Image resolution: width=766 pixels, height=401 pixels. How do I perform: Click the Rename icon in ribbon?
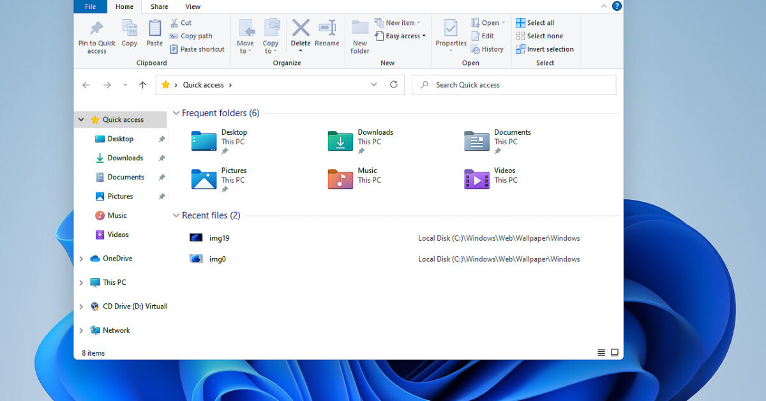point(327,29)
